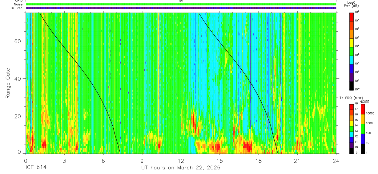Click the green Noise strip above the plot
This screenshot has height=174, width=378.
181,5
